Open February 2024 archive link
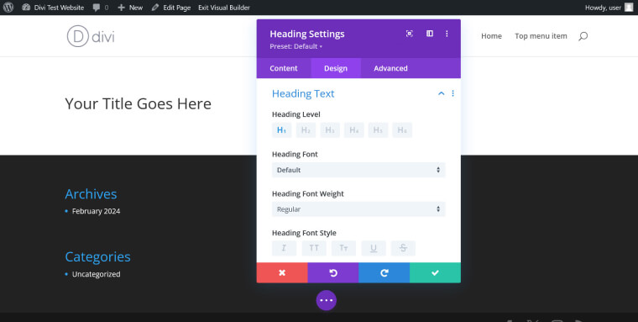The width and height of the screenshot is (638, 322). [96, 211]
